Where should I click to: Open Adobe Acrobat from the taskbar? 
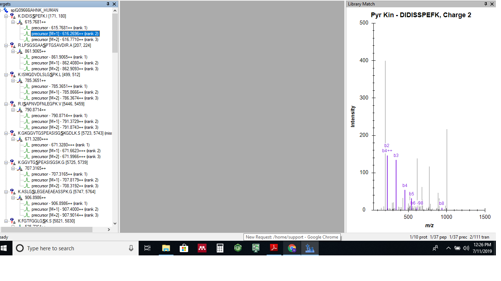(x=274, y=248)
